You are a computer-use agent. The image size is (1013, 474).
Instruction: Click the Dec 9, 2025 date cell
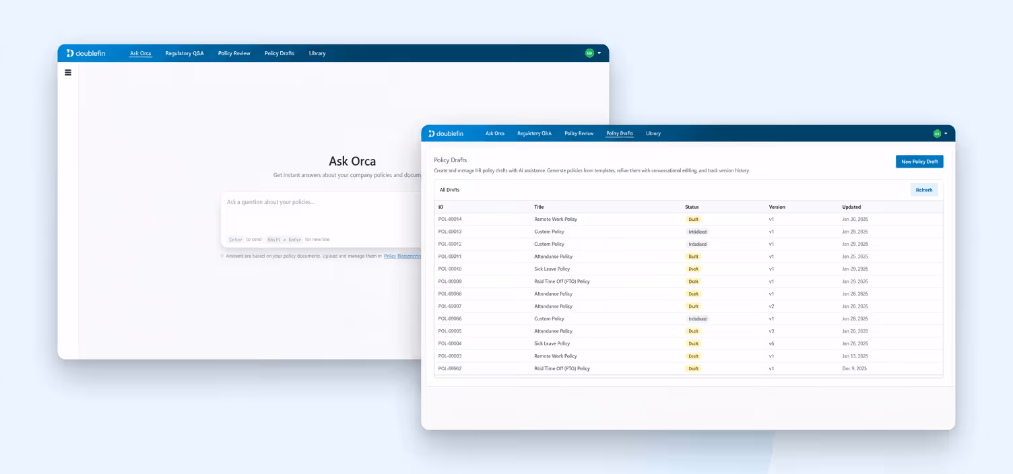pos(855,369)
